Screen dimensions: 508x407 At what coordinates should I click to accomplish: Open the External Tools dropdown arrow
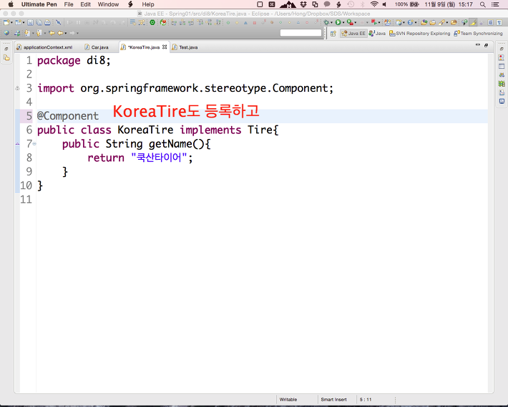tap(356, 23)
